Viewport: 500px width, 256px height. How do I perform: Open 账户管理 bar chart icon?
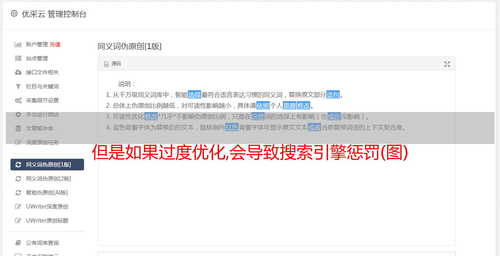click(18, 44)
